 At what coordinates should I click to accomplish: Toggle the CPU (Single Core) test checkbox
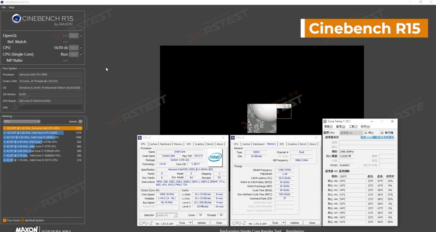click(x=81, y=54)
